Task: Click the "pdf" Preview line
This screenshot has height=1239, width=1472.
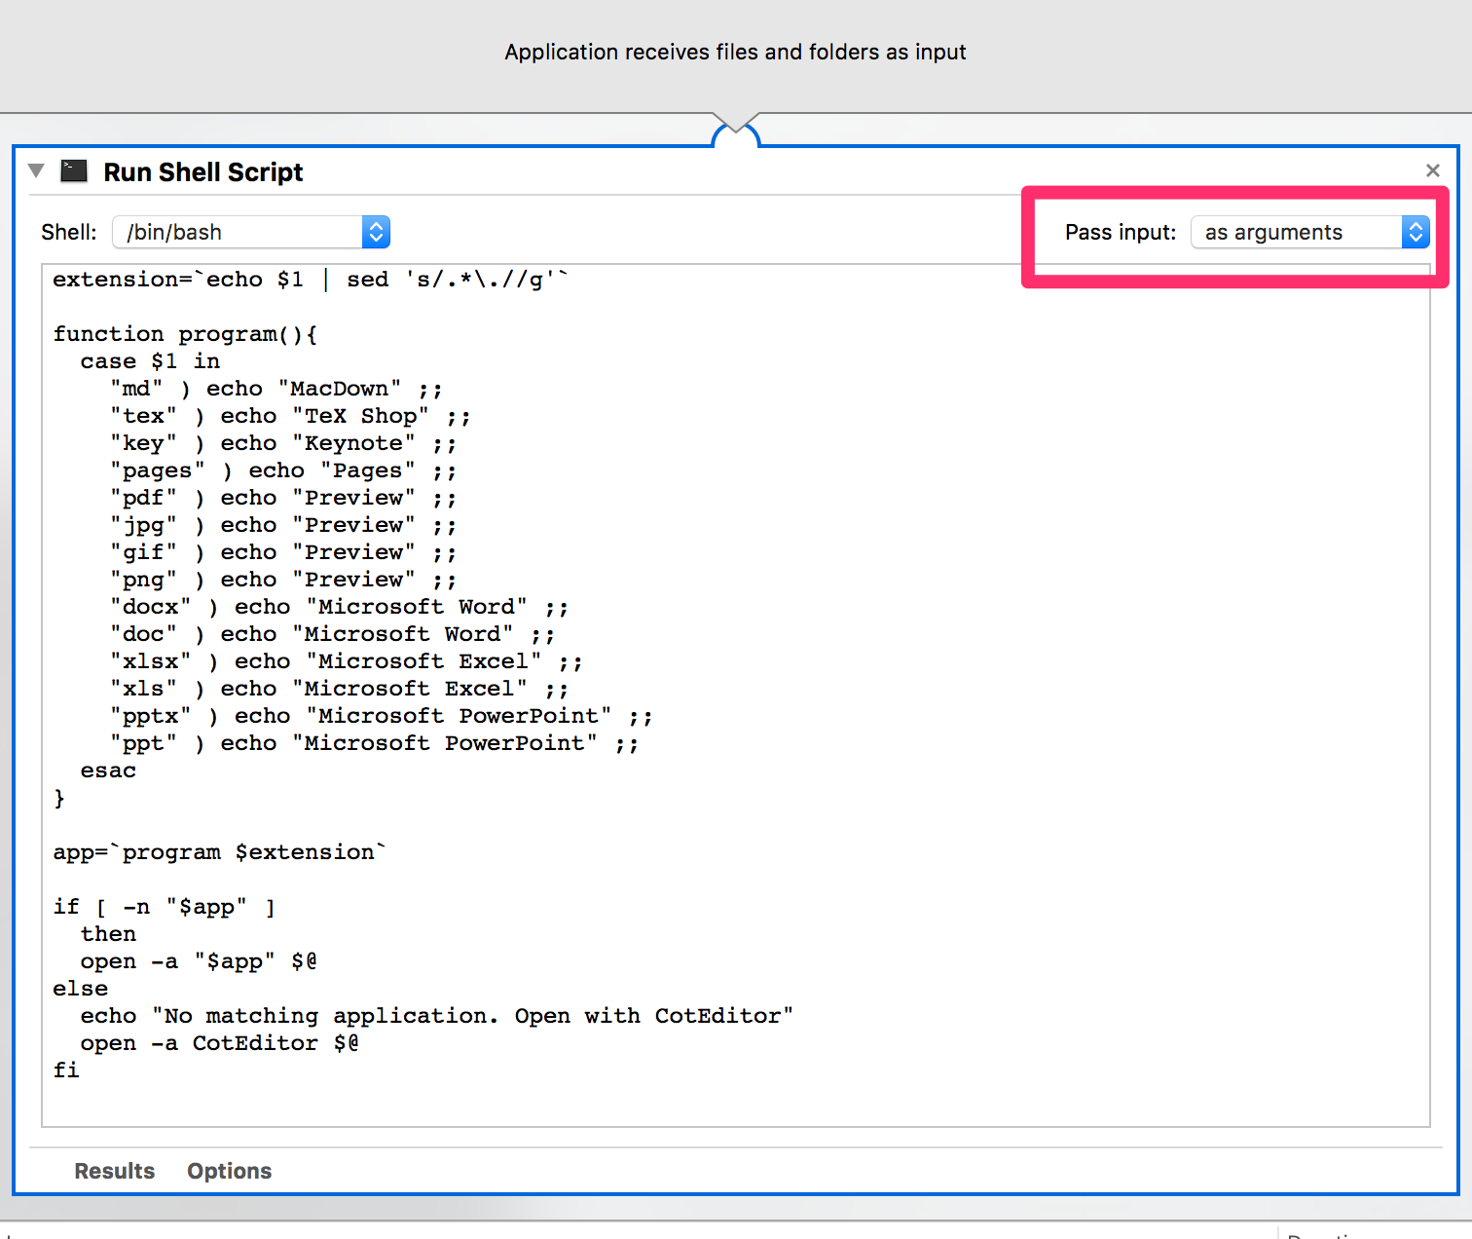Action: click(283, 498)
